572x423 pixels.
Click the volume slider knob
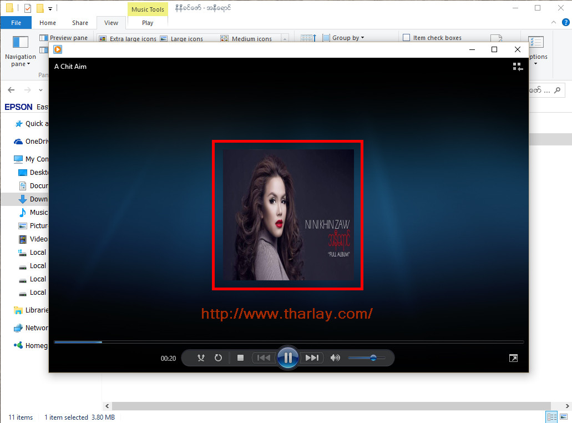coord(373,358)
